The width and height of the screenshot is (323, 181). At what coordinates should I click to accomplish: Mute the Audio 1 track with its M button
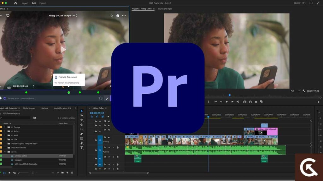pos(109,147)
